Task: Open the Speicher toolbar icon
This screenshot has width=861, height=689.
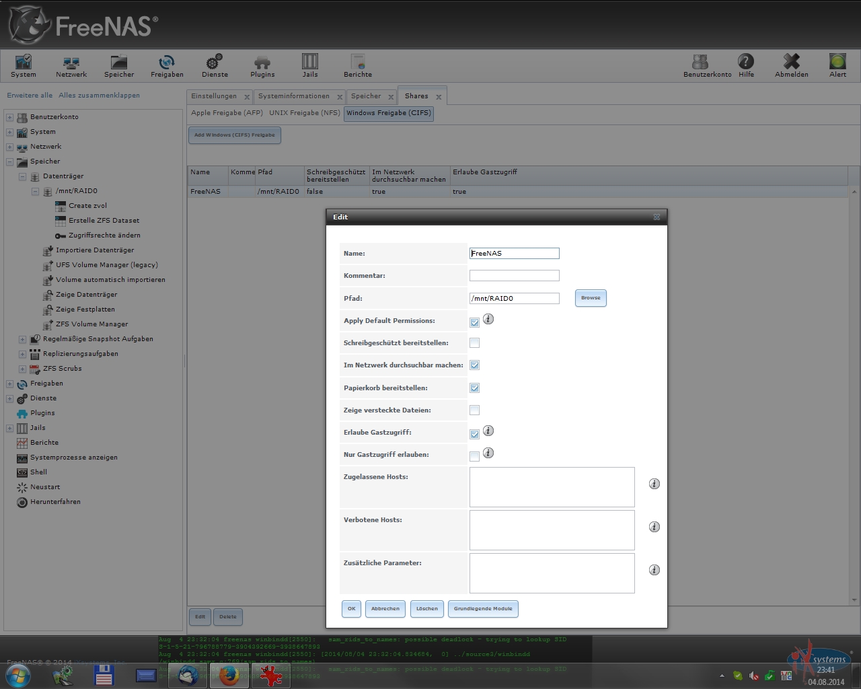Action: click(119, 66)
